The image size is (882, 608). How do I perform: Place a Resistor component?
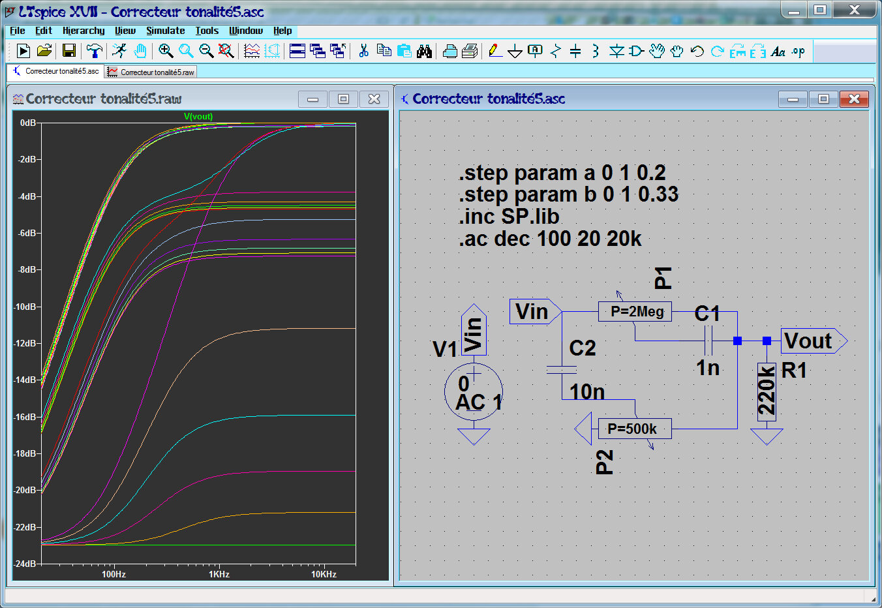pos(556,51)
